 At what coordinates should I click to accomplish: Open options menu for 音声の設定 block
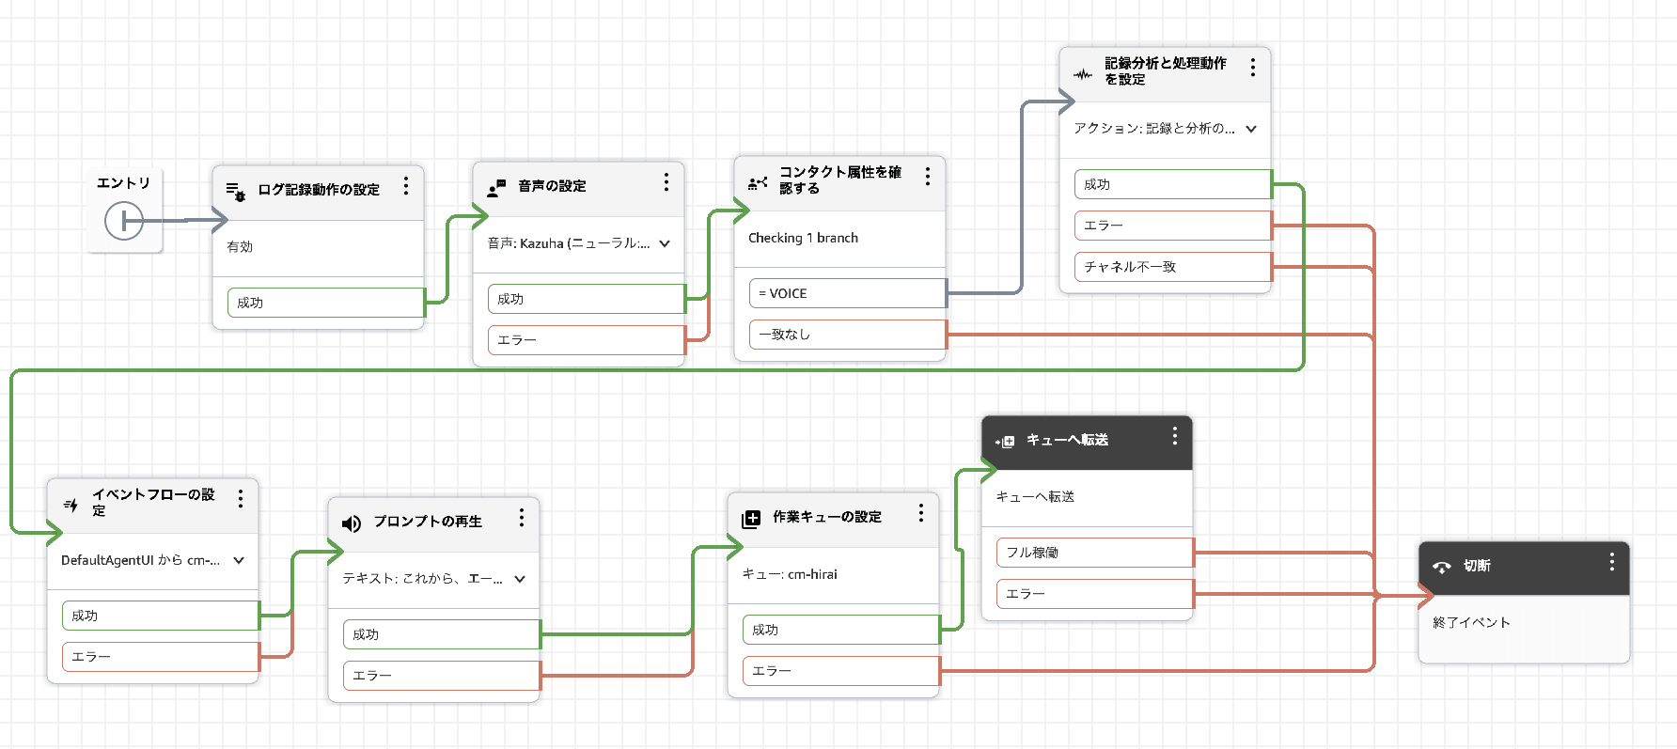point(666,182)
